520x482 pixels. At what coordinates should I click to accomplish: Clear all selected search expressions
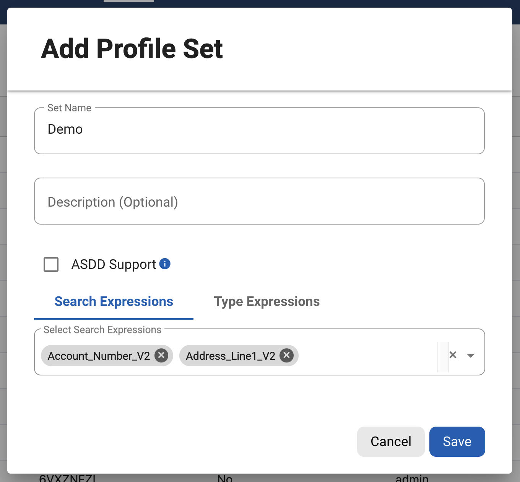[453, 355]
